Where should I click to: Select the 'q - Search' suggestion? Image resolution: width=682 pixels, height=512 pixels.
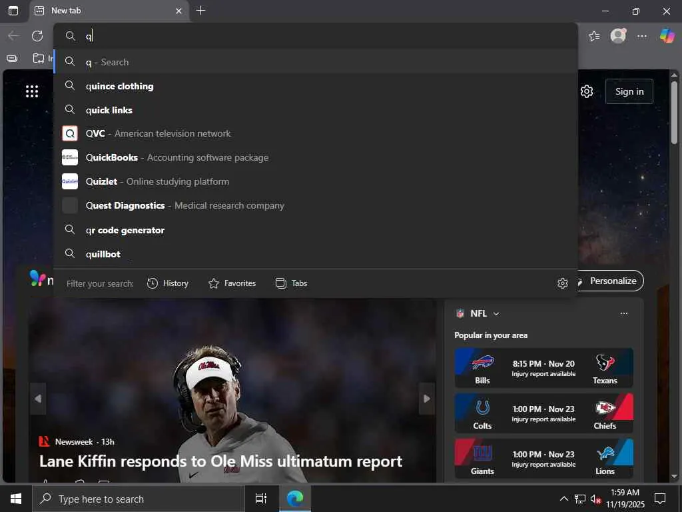click(x=316, y=62)
